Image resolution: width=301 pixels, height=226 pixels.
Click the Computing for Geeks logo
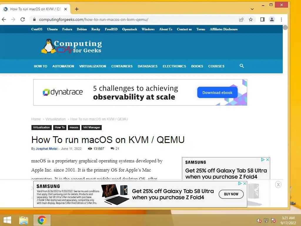pyautogui.click(x=71, y=46)
